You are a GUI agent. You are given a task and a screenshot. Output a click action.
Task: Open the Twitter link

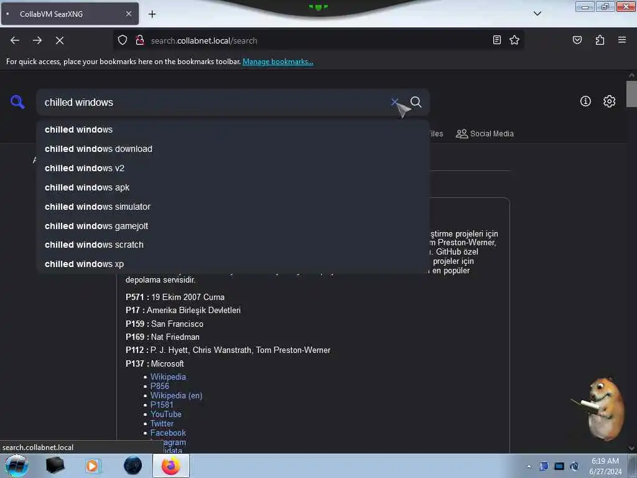(162, 423)
